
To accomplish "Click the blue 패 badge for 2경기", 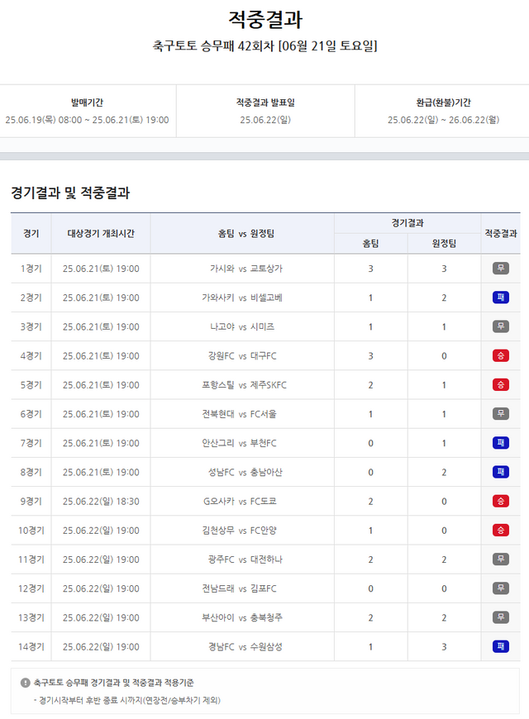I will [x=500, y=298].
